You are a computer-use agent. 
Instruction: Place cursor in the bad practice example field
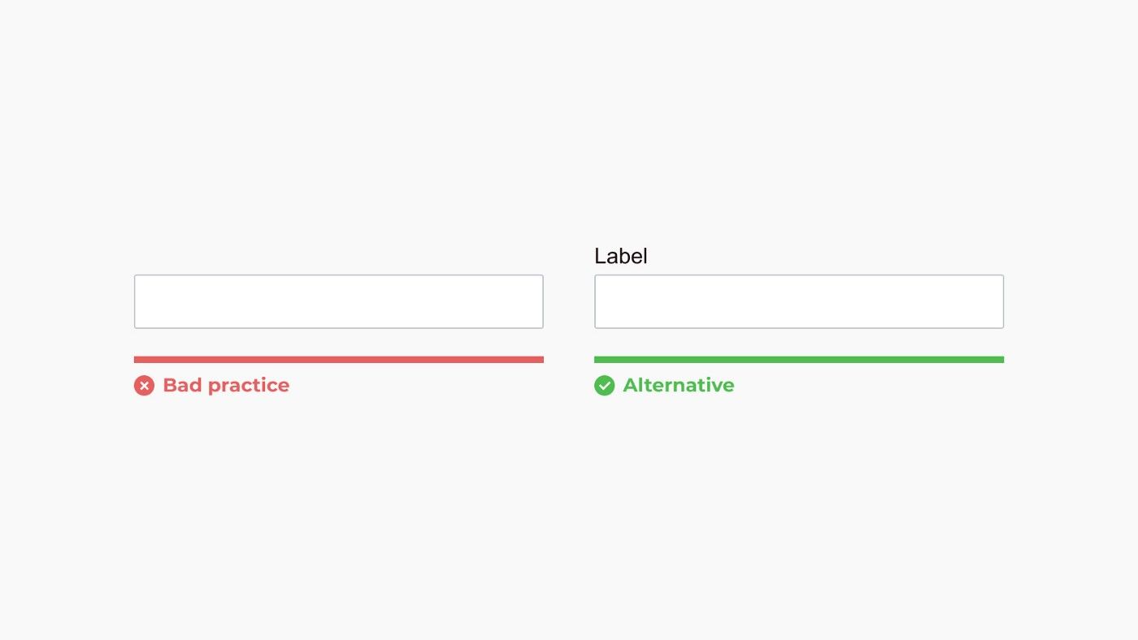point(339,301)
